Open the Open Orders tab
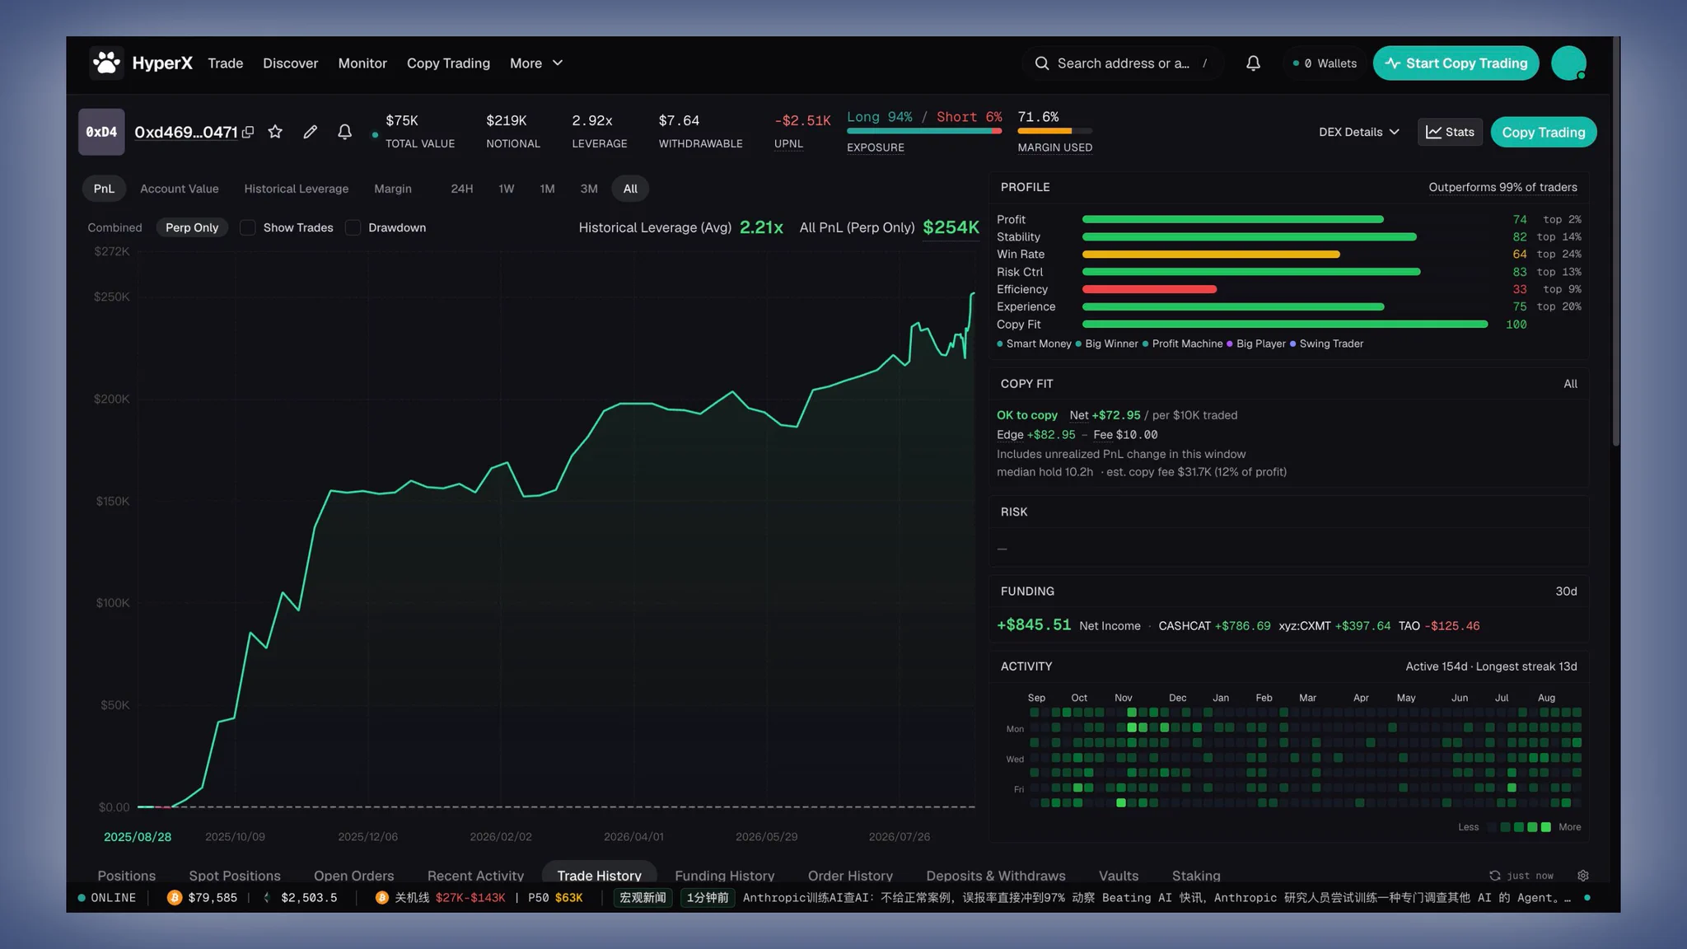This screenshot has height=949, width=1687. (353, 876)
